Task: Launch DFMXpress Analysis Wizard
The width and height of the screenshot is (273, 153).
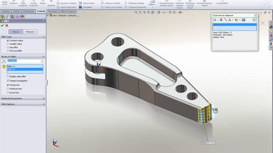Action: coord(190,4)
